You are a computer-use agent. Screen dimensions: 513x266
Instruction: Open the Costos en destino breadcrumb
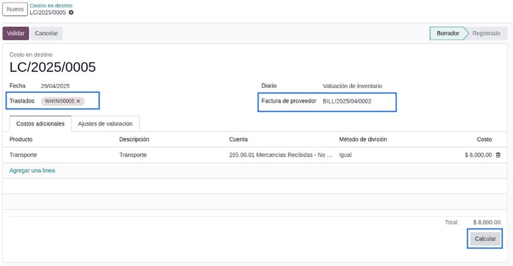pyautogui.click(x=51, y=5)
